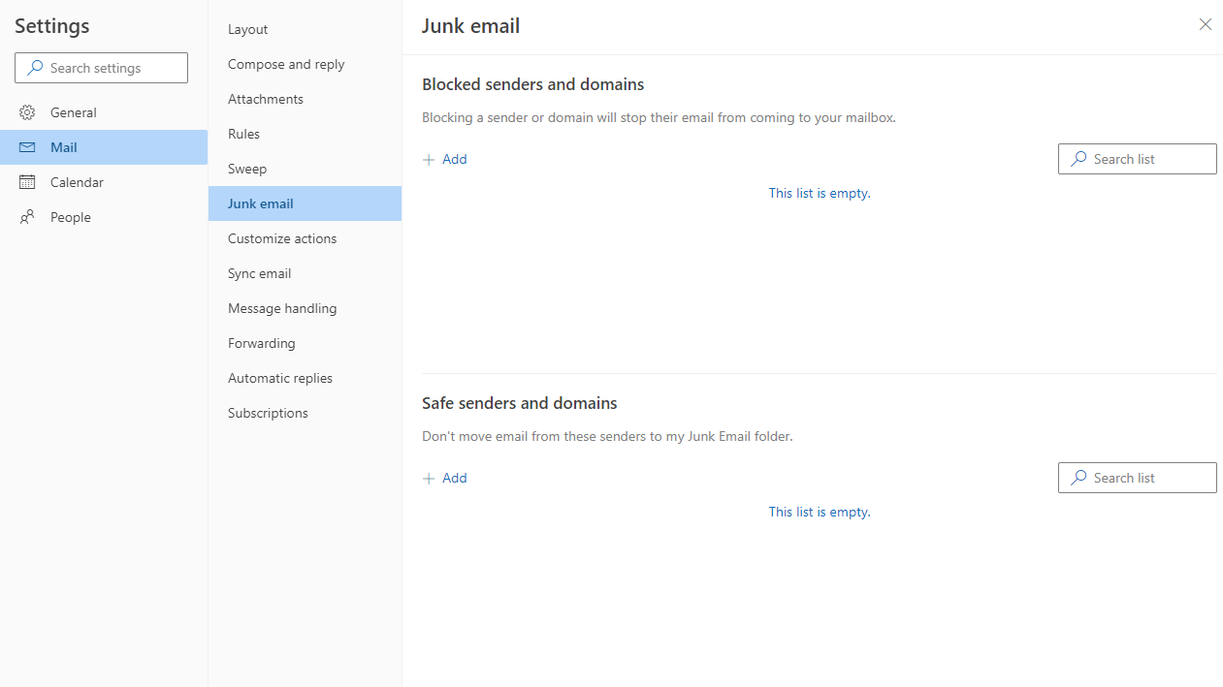Open General settings category
This screenshot has width=1223, height=687.
click(x=104, y=112)
